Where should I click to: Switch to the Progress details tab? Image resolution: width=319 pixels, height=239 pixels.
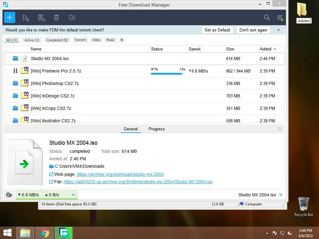coord(156,129)
